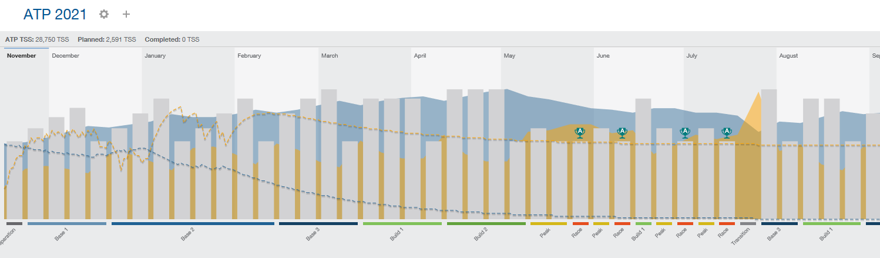Select the Planned 2,591 TSS value
880x258 pixels.
click(107, 39)
